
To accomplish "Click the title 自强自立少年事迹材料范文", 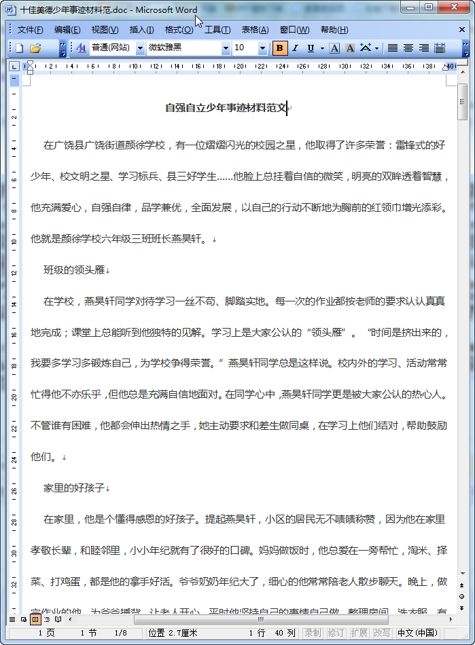I will click(x=226, y=108).
